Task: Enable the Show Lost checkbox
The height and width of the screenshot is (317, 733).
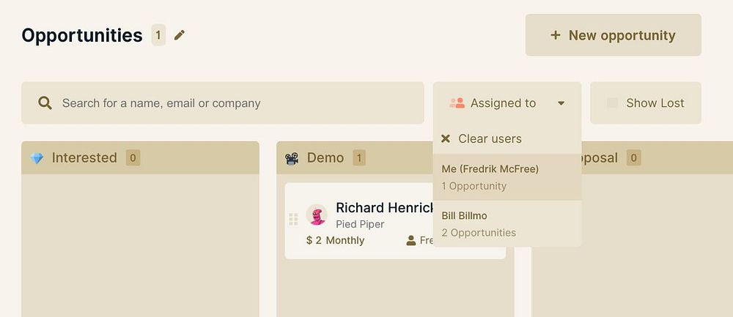Action: click(612, 103)
